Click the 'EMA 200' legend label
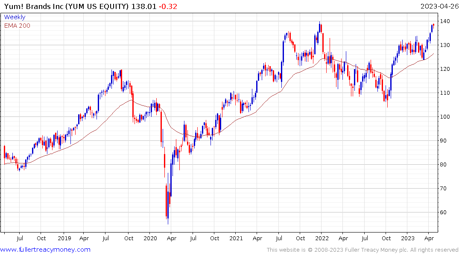Image resolution: width=459 pixels, height=256 pixels. (x=17, y=26)
